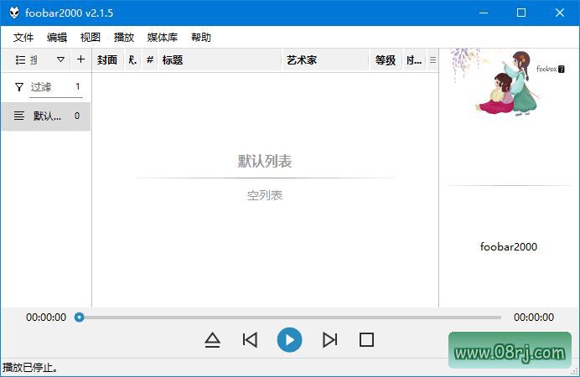Open the 播放 menu
The height and width of the screenshot is (377, 580).
point(124,38)
